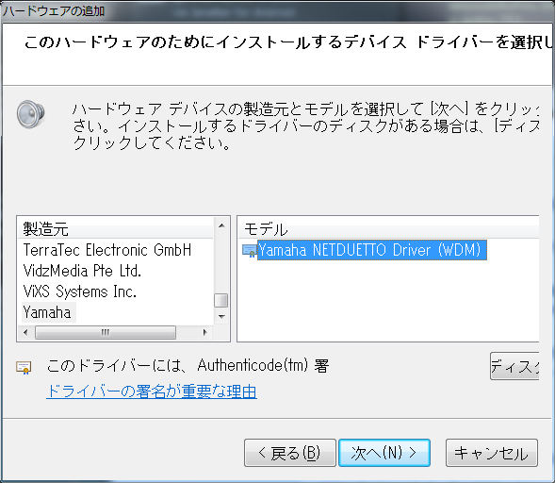Click the manufacturer list horizontal scrollbar thumb
Image resolution: width=555 pixels, height=483 pixels.
click(106, 332)
